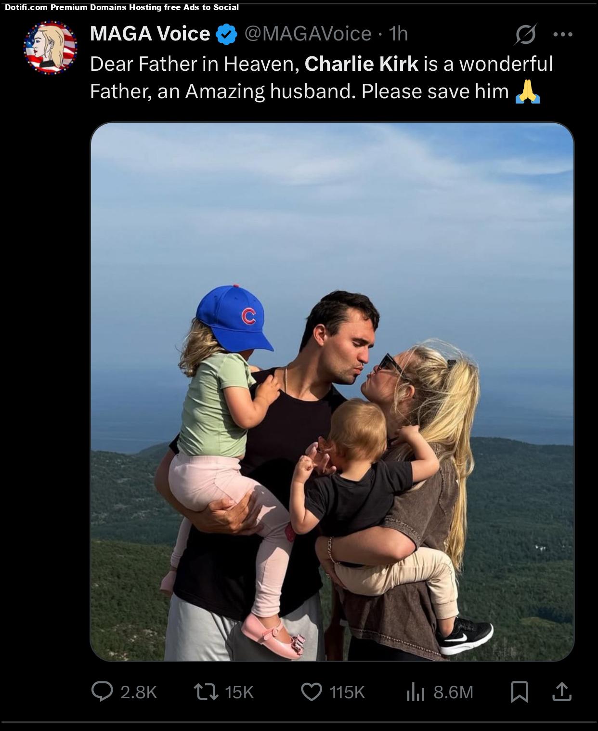This screenshot has height=731, width=598.
Task: Share the post via upload arrow icon
Action: [x=561, y=692]
